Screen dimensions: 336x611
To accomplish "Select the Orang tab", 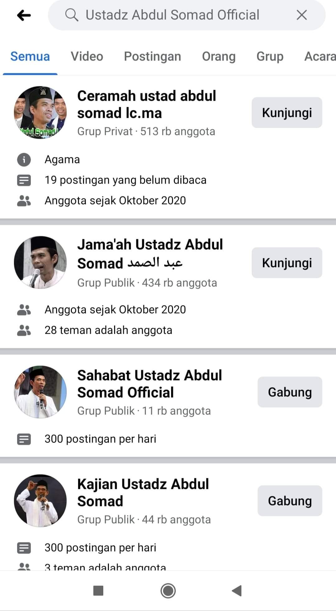I will pos(219,56).
